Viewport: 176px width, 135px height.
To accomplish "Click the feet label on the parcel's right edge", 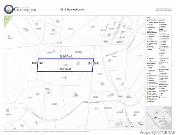I will 93,63.
